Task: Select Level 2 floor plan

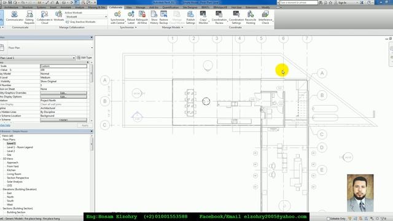Action: coord(11,151)
